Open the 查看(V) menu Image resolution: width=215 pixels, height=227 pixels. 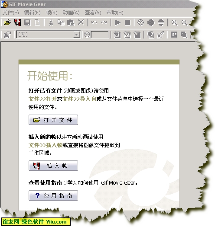click(x=93, y=13)
